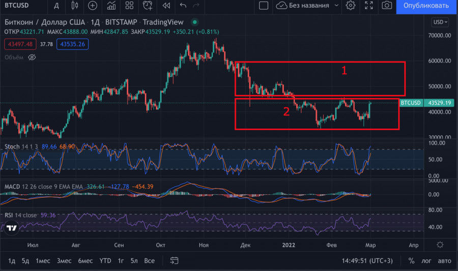Viewport: 458px width, 271px height.
Task: Click the Биткоин / Доллар США chart title
Action: (45, 22)
